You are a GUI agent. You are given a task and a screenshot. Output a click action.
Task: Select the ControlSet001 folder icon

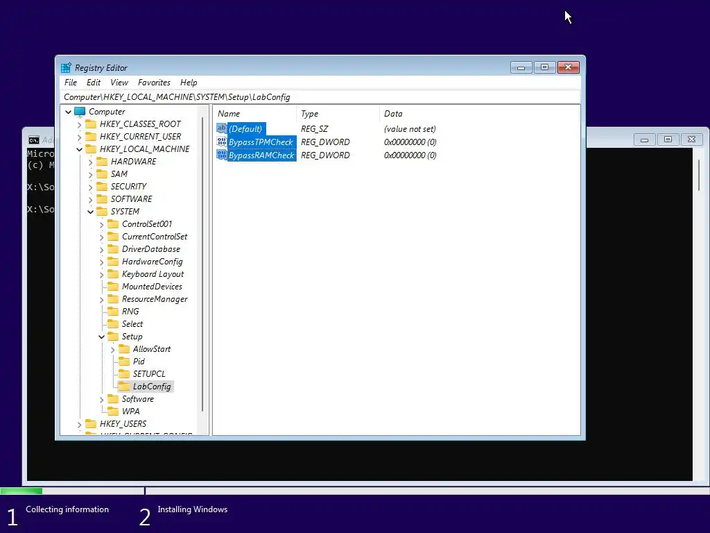[113, 224]
